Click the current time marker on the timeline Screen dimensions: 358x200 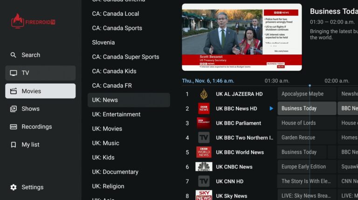point(310,86)
